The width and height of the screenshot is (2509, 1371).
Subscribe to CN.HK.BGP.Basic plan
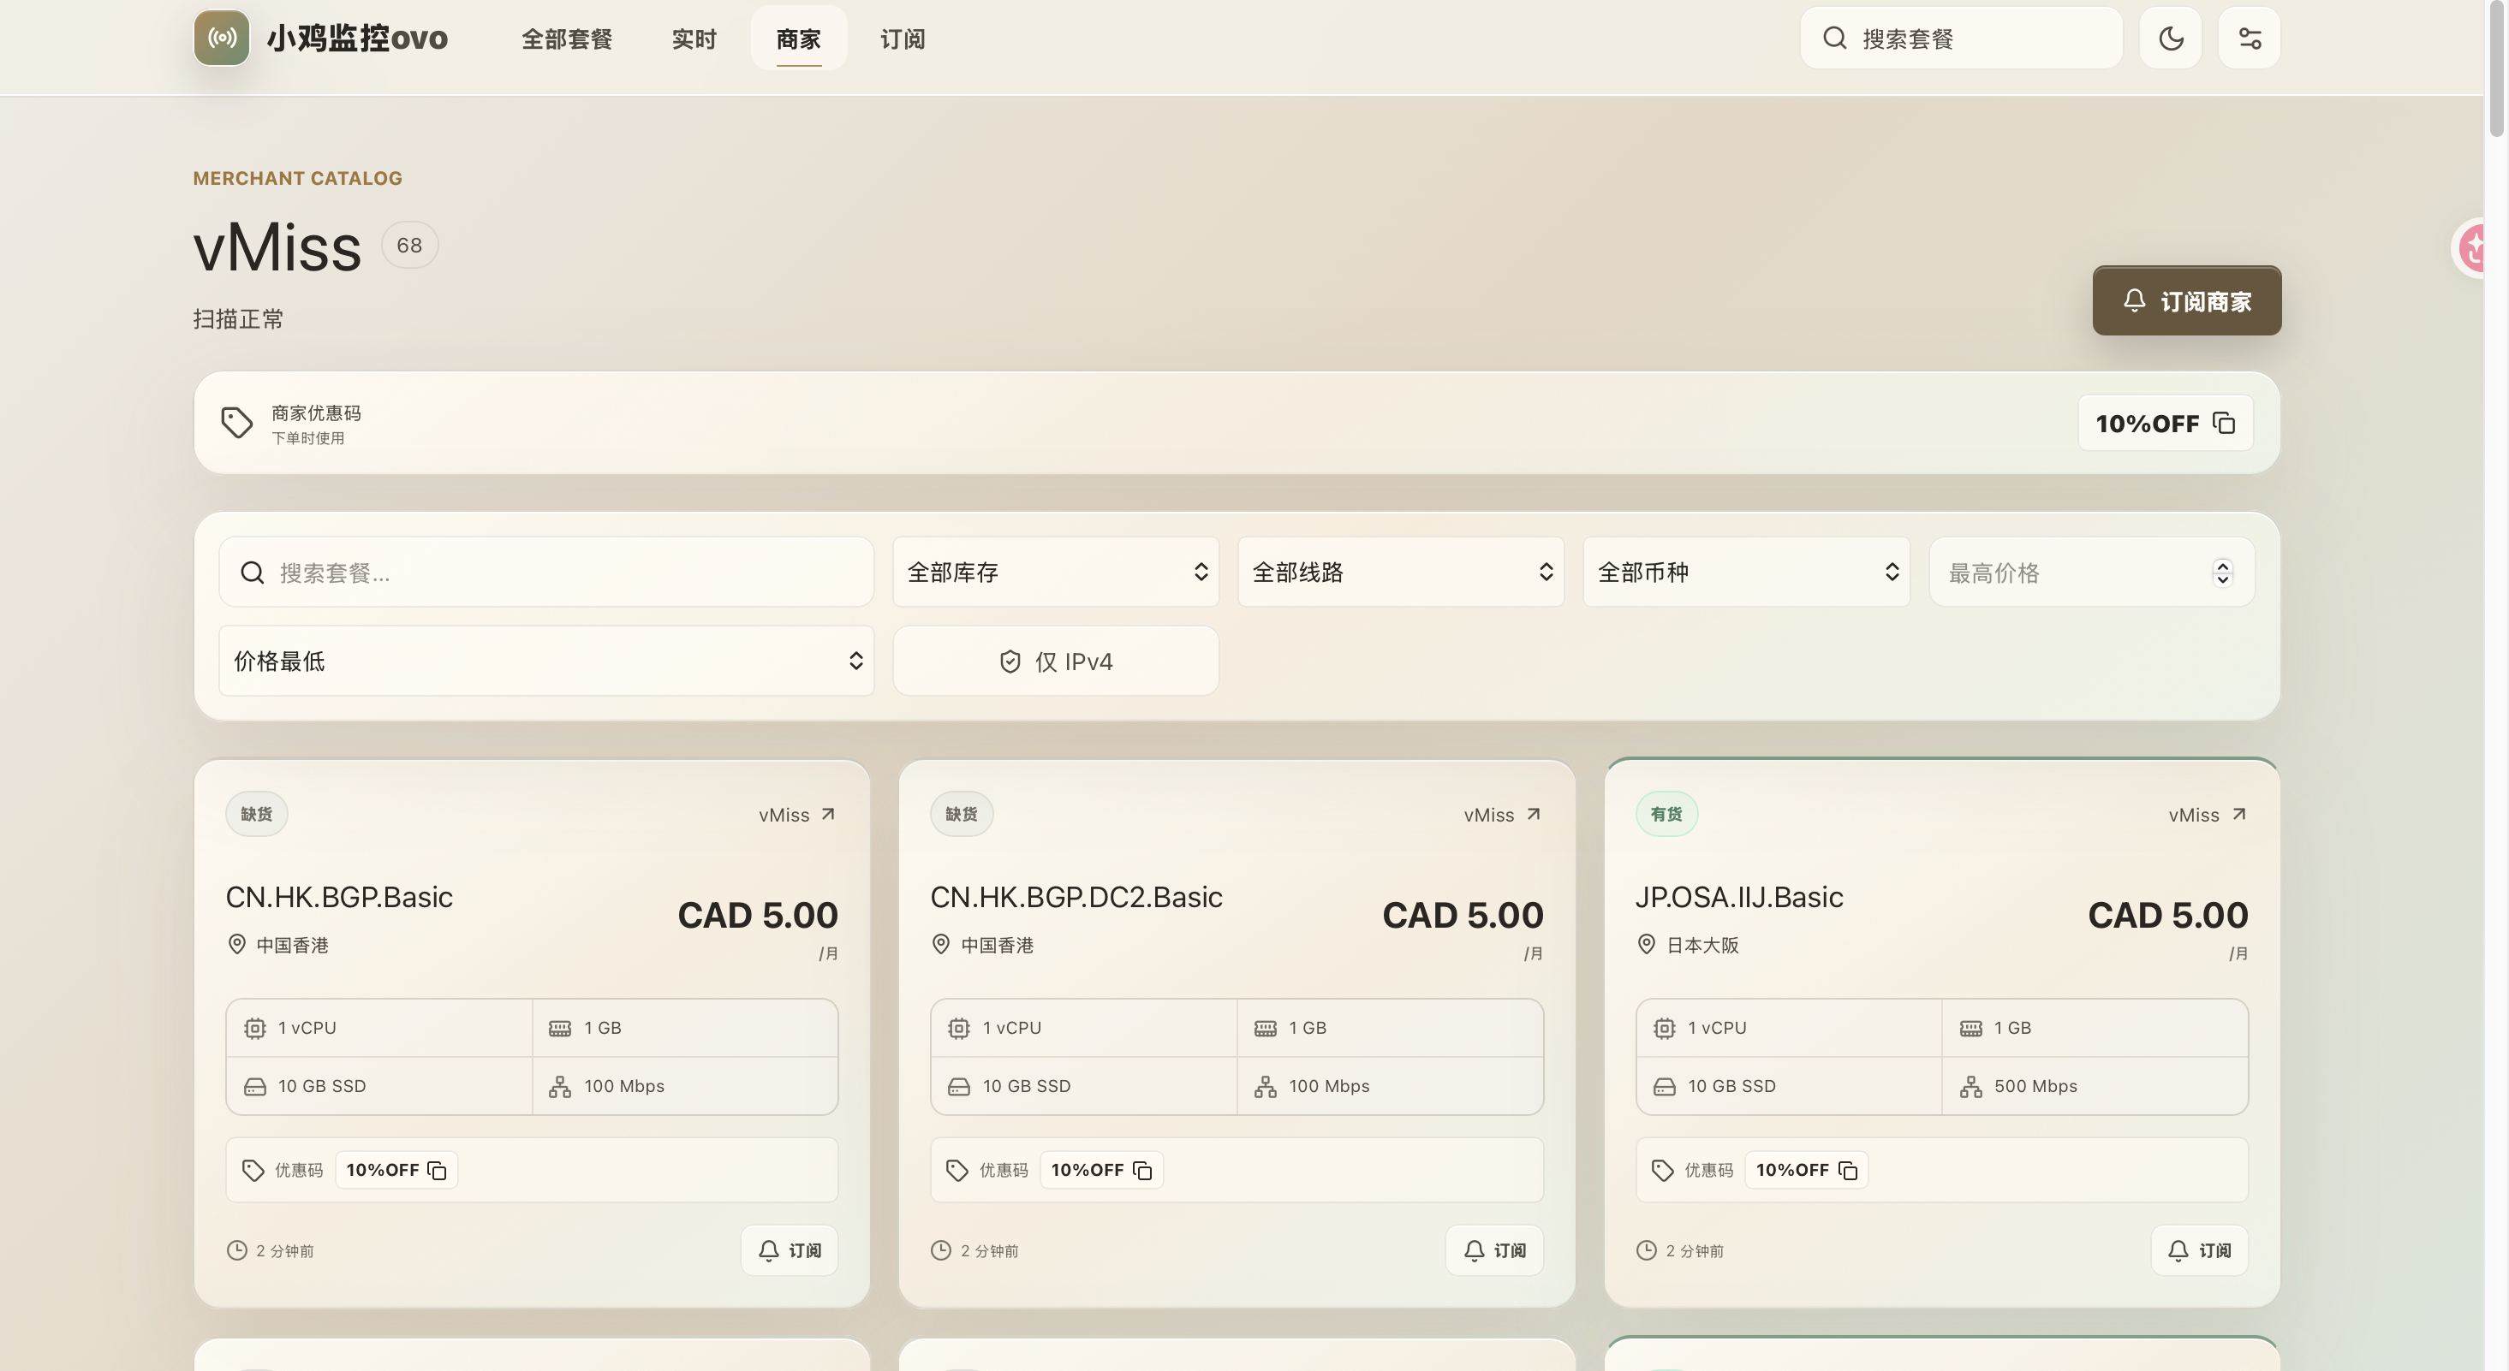click(x=790, y=1250)
